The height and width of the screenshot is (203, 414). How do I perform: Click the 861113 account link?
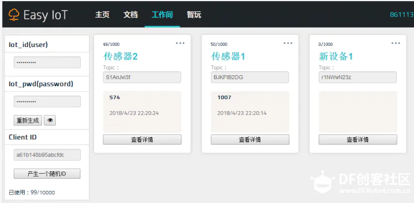(402, 15)
